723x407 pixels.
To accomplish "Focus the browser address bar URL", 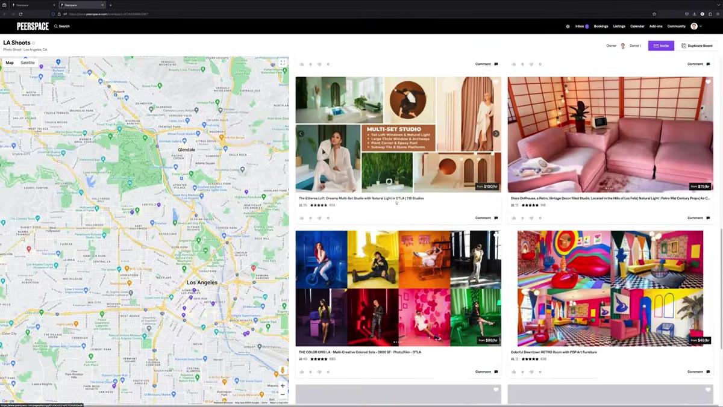I will [108, 14].
